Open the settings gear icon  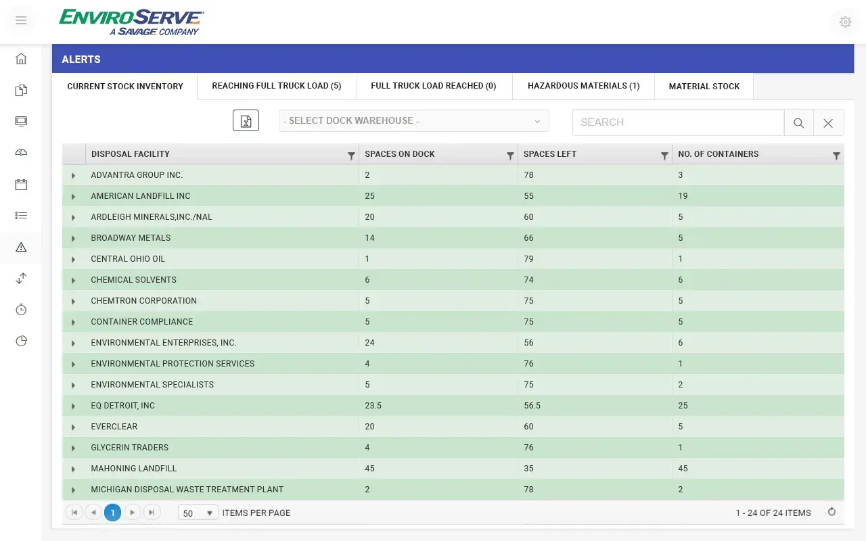[x=845, y=22]
